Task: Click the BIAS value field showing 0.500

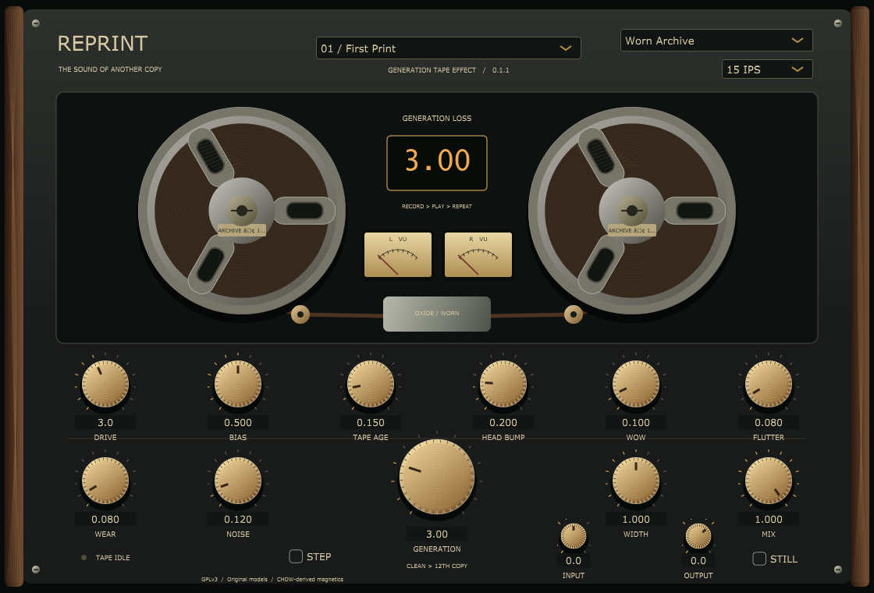Action: (238, 422)
